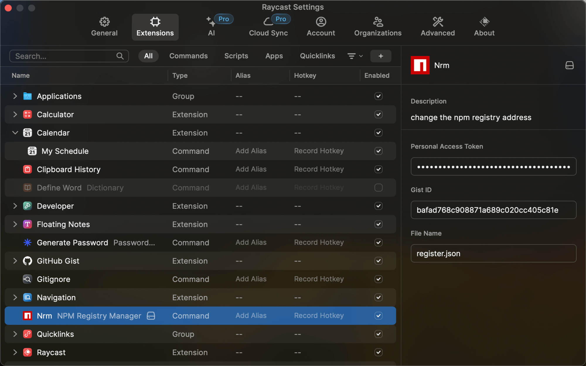This screenshot has height=366, width=586.
Task: Expand the Navigation extension
Action: point(15,297)
